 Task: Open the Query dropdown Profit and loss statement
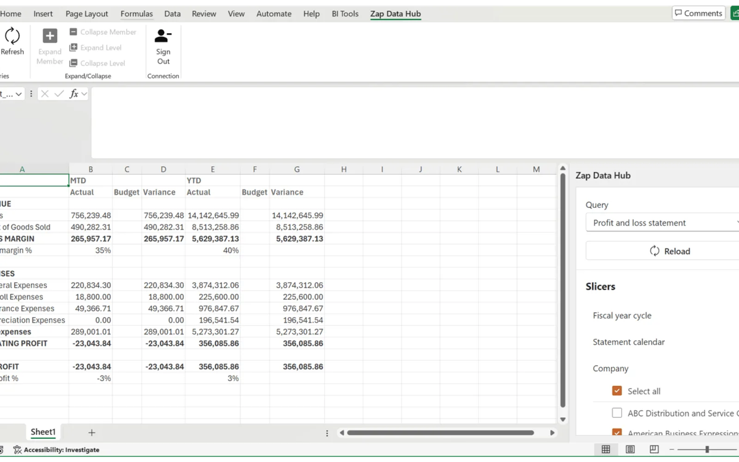pyautogui.click(x=662, y=223)
